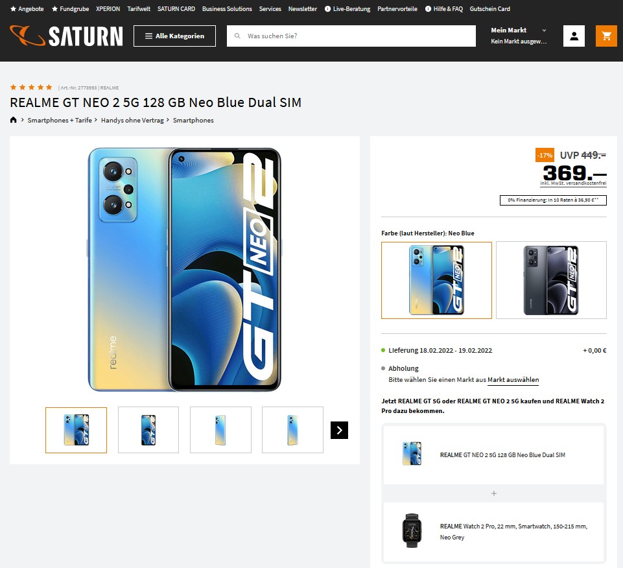The image size is (623, 568).
Task: Click the Saturn logo
Action: [x=67, y=36]
